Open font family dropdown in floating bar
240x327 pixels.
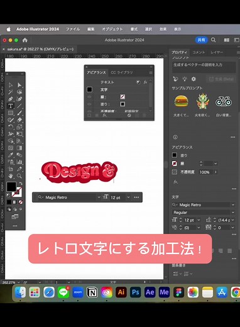(x=99, y=197)
